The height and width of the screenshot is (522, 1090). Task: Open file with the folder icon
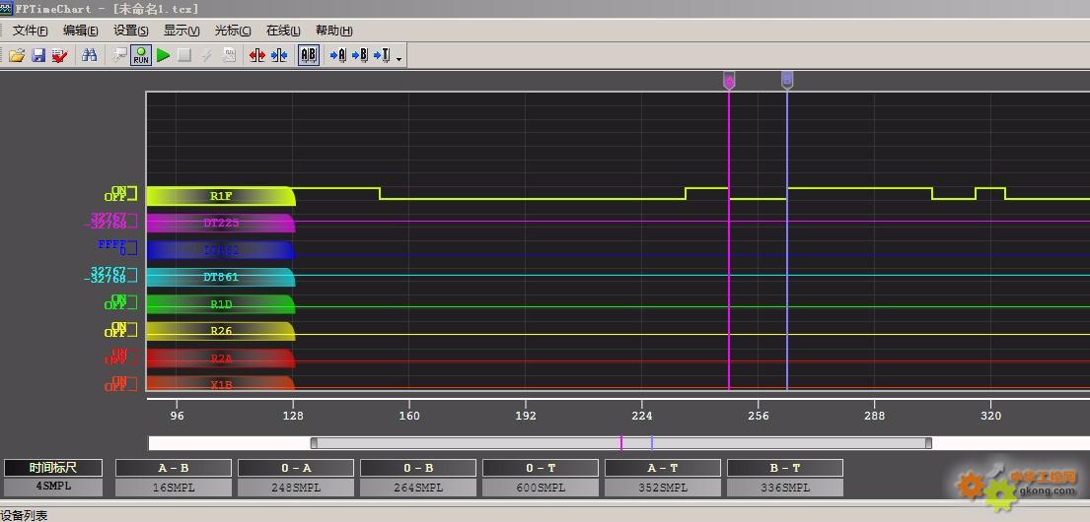pos(17,55)
